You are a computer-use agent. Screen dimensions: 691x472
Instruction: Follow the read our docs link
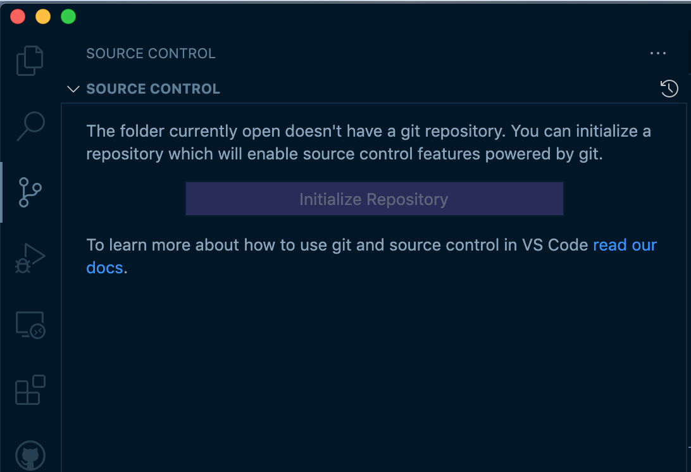point(625,245)
